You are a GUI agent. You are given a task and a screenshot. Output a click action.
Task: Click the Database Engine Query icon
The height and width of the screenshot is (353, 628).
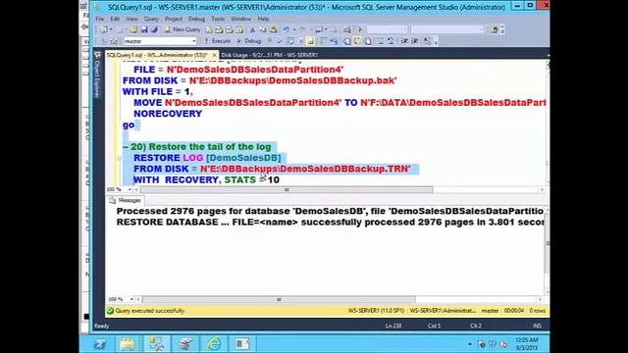[209, 29]
